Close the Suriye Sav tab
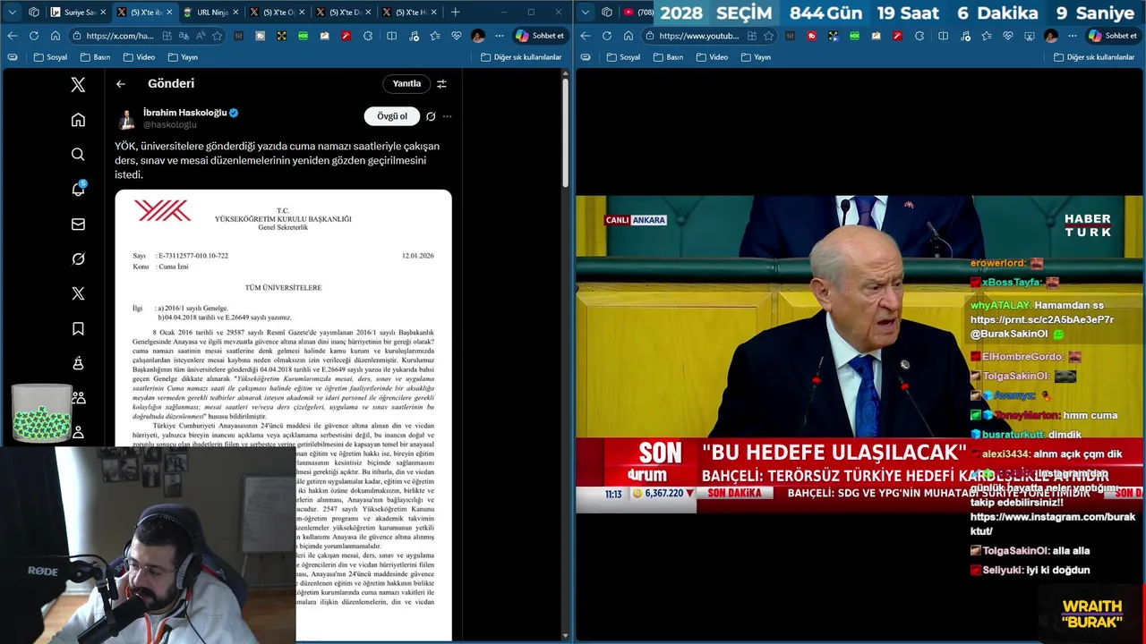The width and height of the screenshot is (1146, 644). (x=103, y=13)
